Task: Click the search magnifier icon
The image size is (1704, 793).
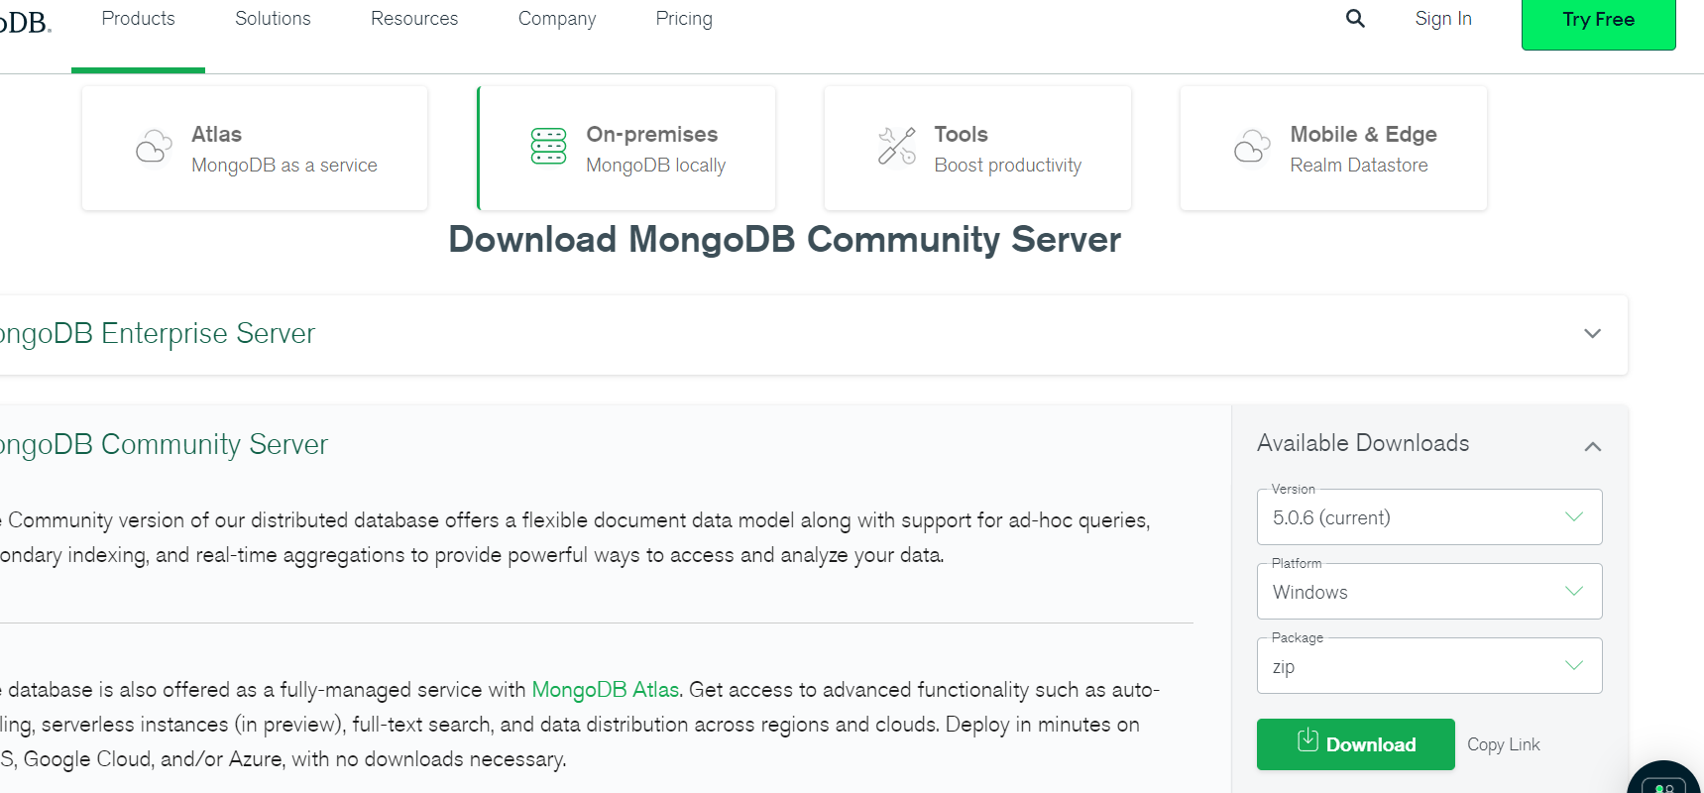Action: pyautogui.click(x=1355, y=19)
